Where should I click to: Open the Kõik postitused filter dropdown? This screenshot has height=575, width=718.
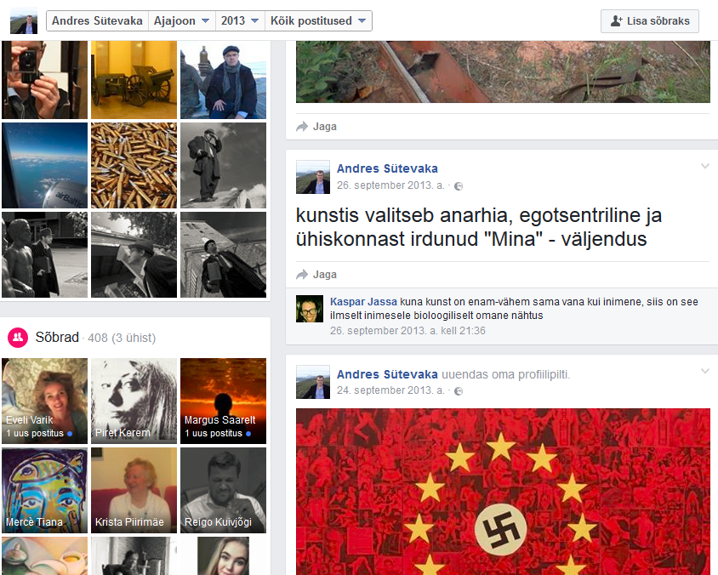pyautogui.click(x=318, y=21)
